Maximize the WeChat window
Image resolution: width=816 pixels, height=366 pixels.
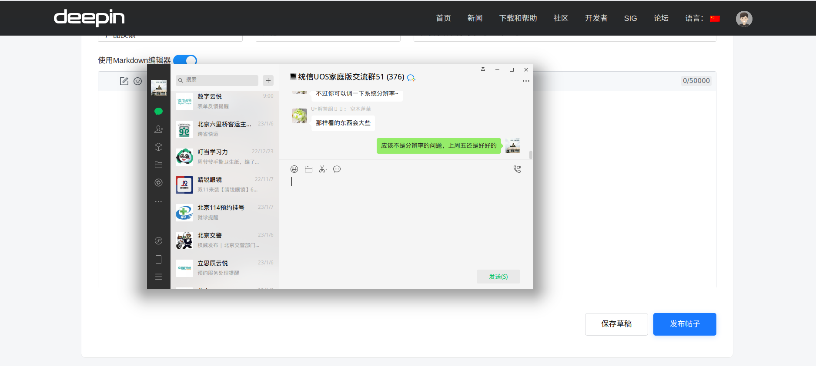(x=512, y=70)
